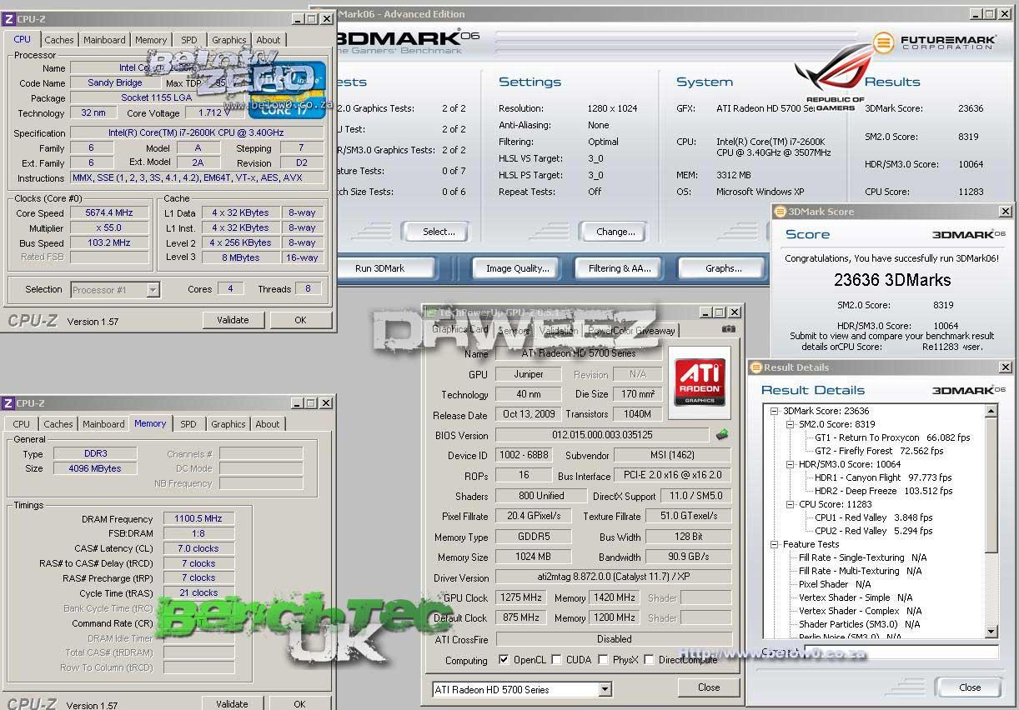Select 'CPU1 - Red Valley' result row
The height and width of the screenshot is (710, 1019).
tap(873, 517)
